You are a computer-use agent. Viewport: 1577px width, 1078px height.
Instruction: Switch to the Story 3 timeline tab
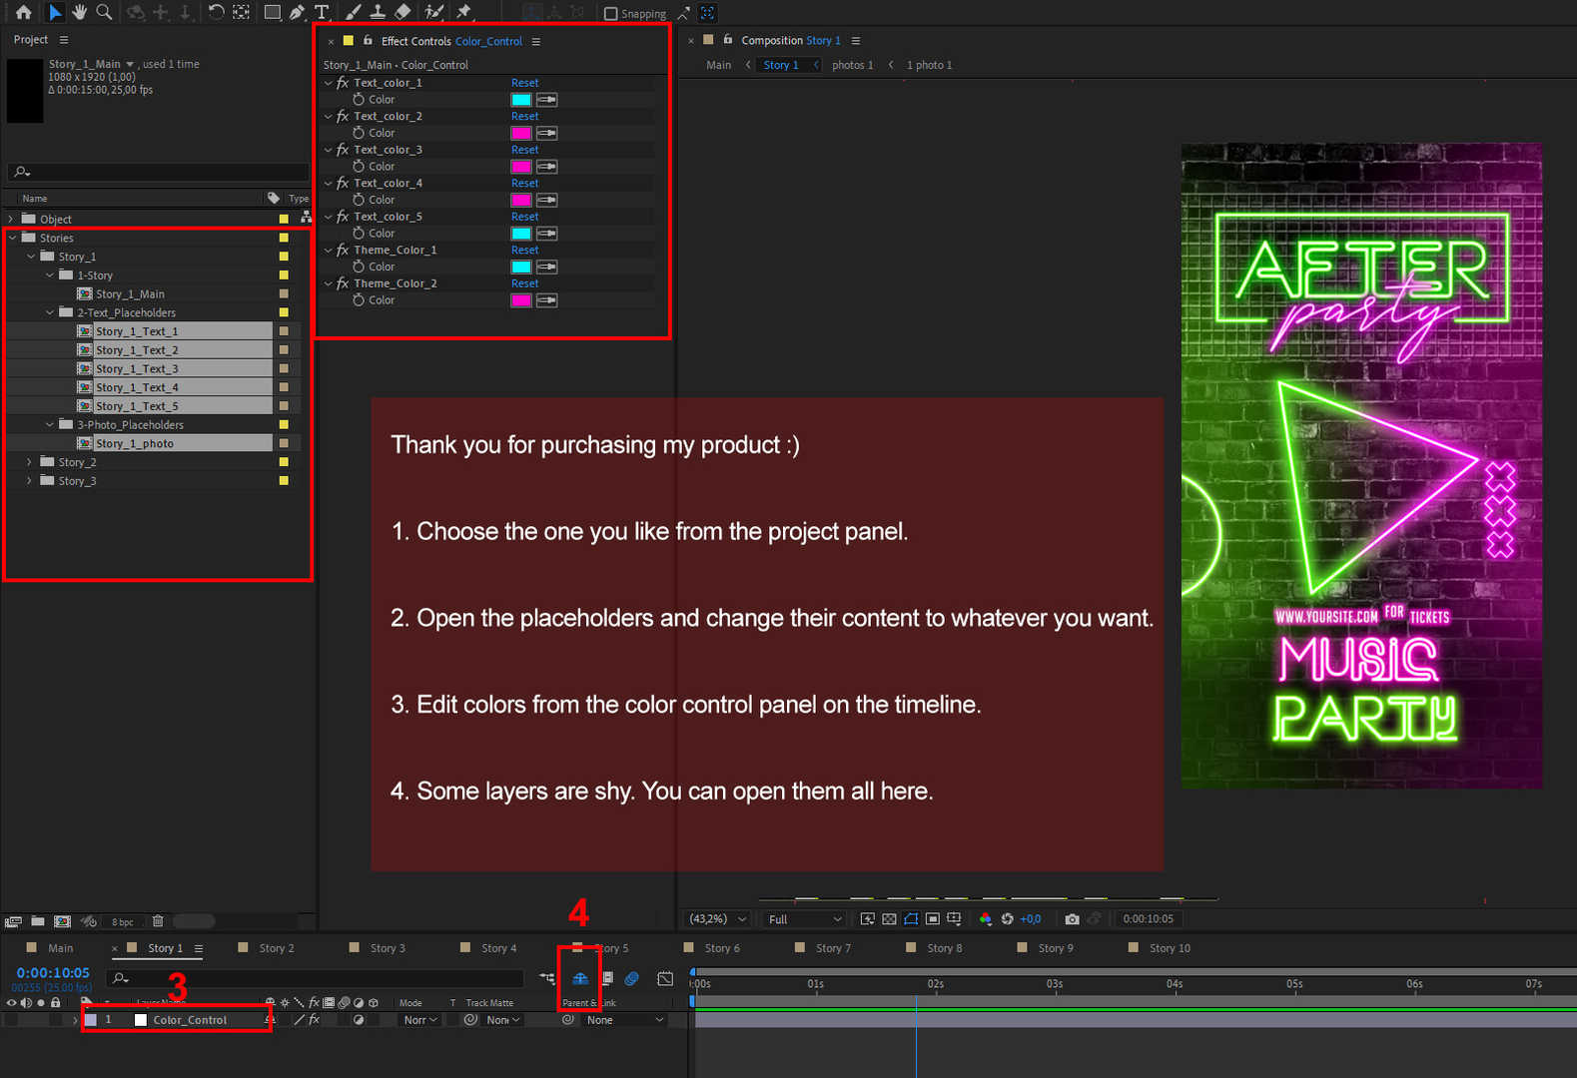click(388, 948)
